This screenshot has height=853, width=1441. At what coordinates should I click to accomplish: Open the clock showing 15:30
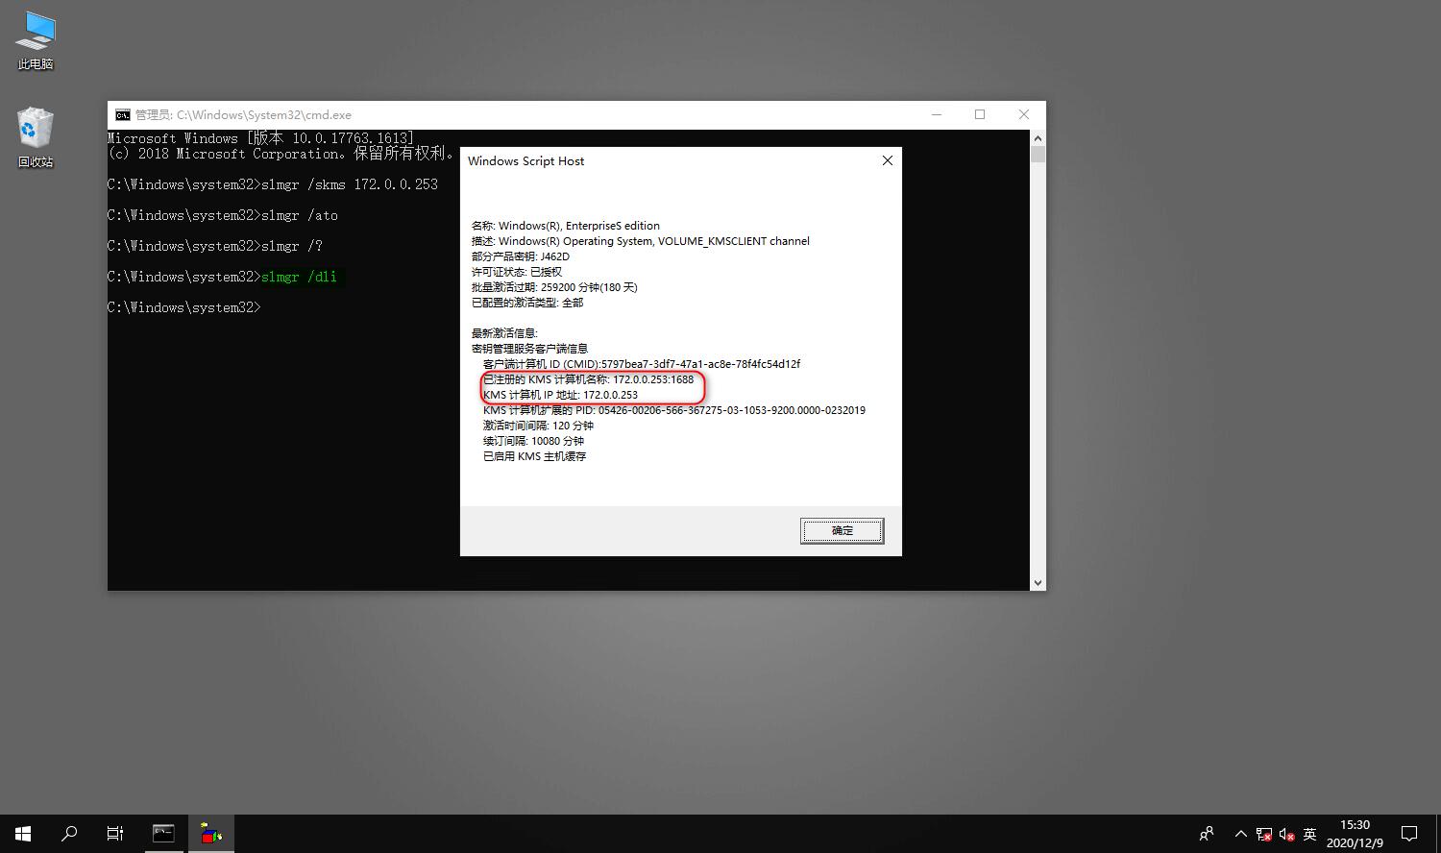(x=1355, y=834)
